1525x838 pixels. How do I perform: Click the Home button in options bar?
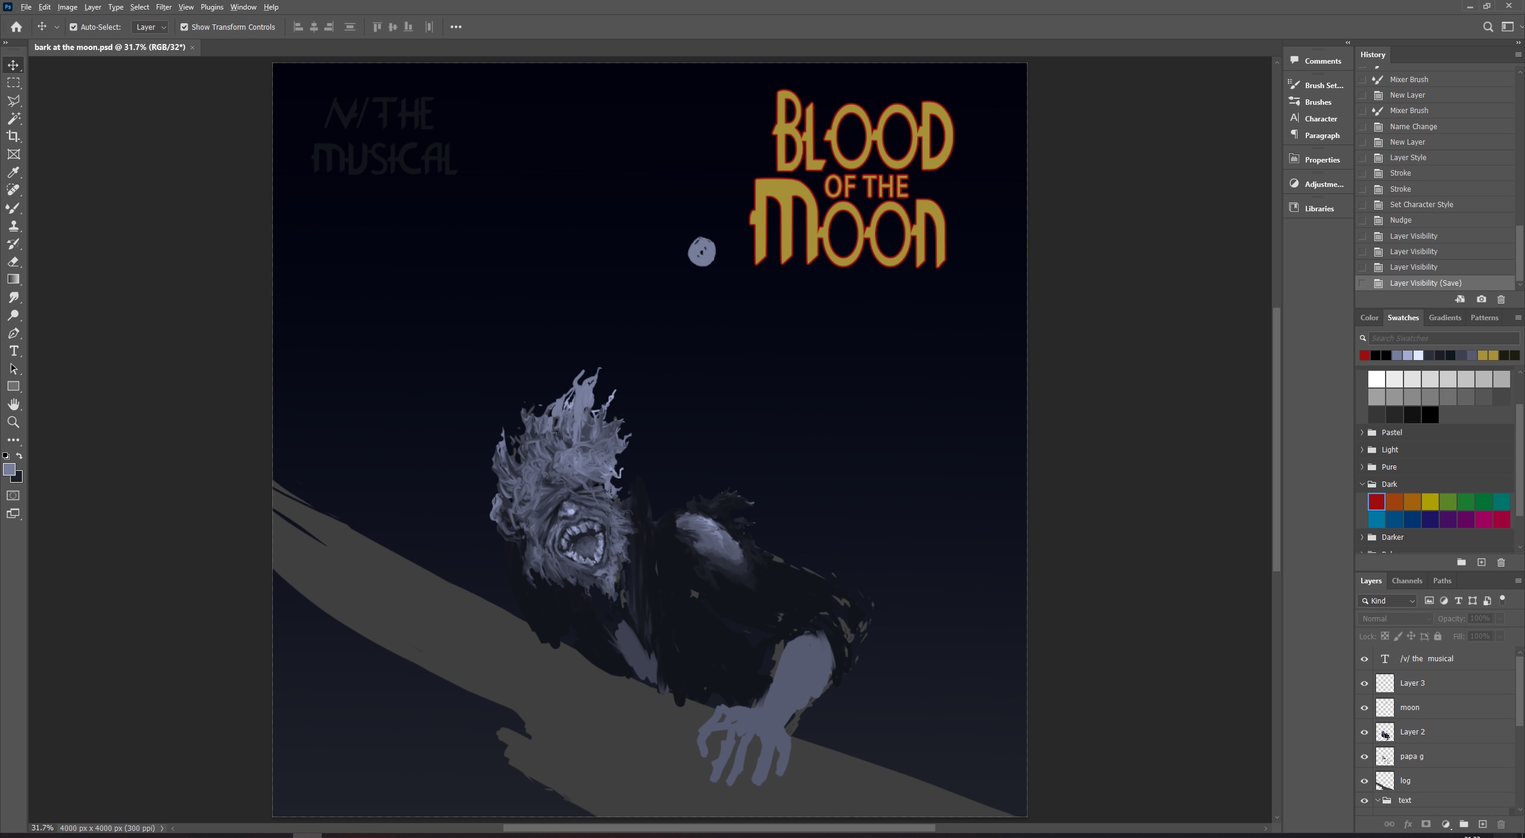tap(16, 27)
